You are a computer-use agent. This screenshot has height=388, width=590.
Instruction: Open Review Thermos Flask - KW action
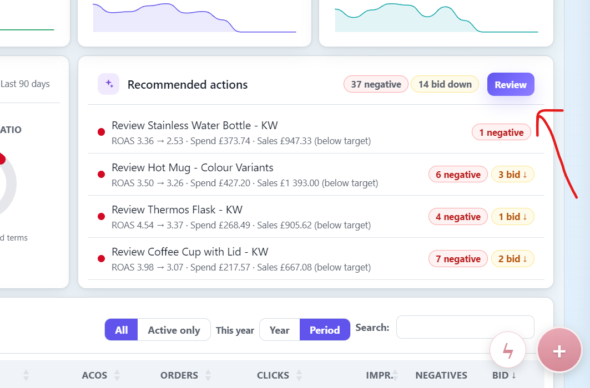(x=177, y=210)
